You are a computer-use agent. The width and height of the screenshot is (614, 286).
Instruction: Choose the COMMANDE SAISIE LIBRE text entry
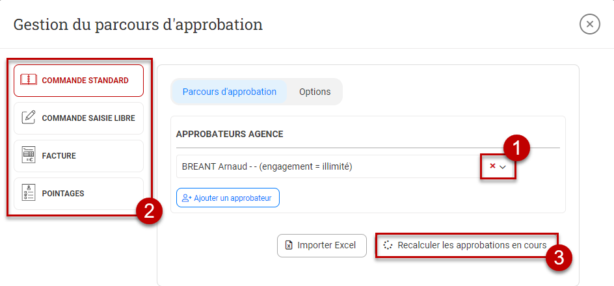(x=88, y=118)
